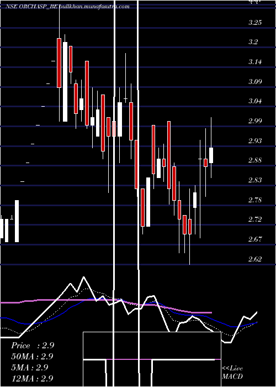Click the 3.04 price axis label
This screenshot has width=276, height=387.
click(255, 101)
